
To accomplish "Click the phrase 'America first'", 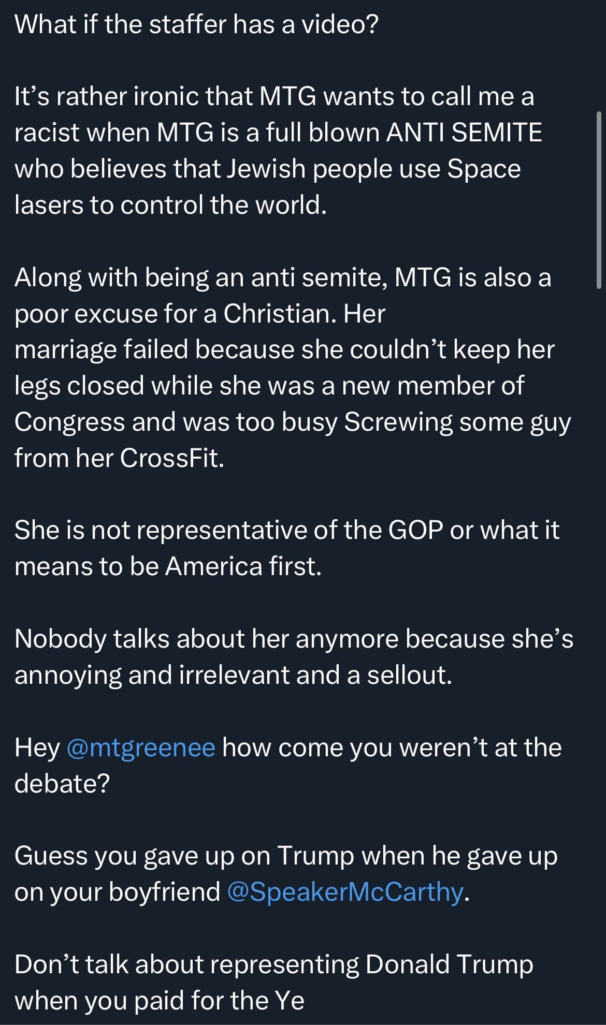I will click(240, 566).
